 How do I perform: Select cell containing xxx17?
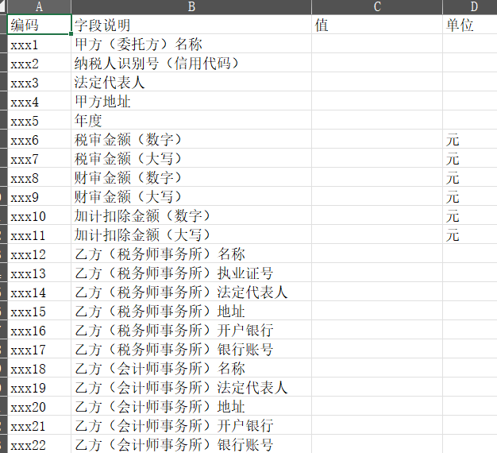coord(40,348)
